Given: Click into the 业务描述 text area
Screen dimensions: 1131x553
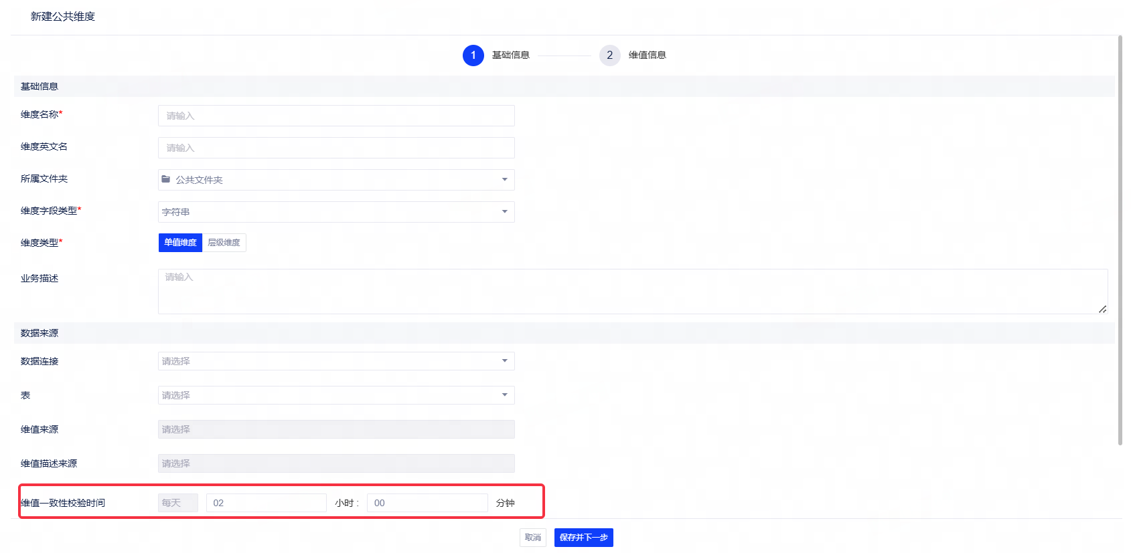Looking at the screenshot, I should coord(633,292).
